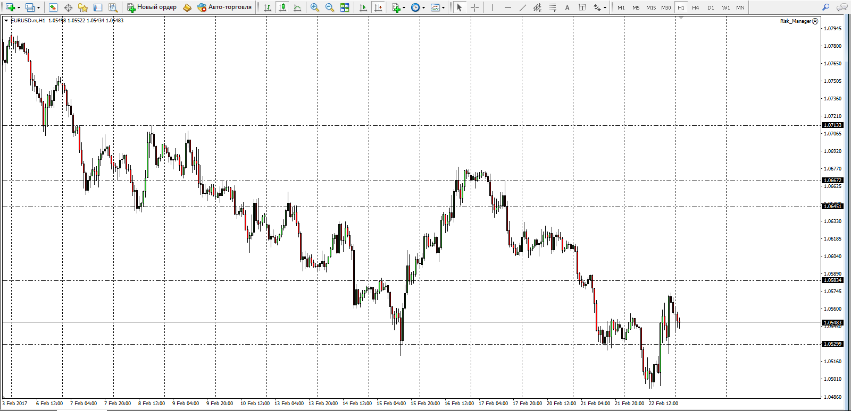Click the 1.07133 price level label

click(x=833, y=125)
